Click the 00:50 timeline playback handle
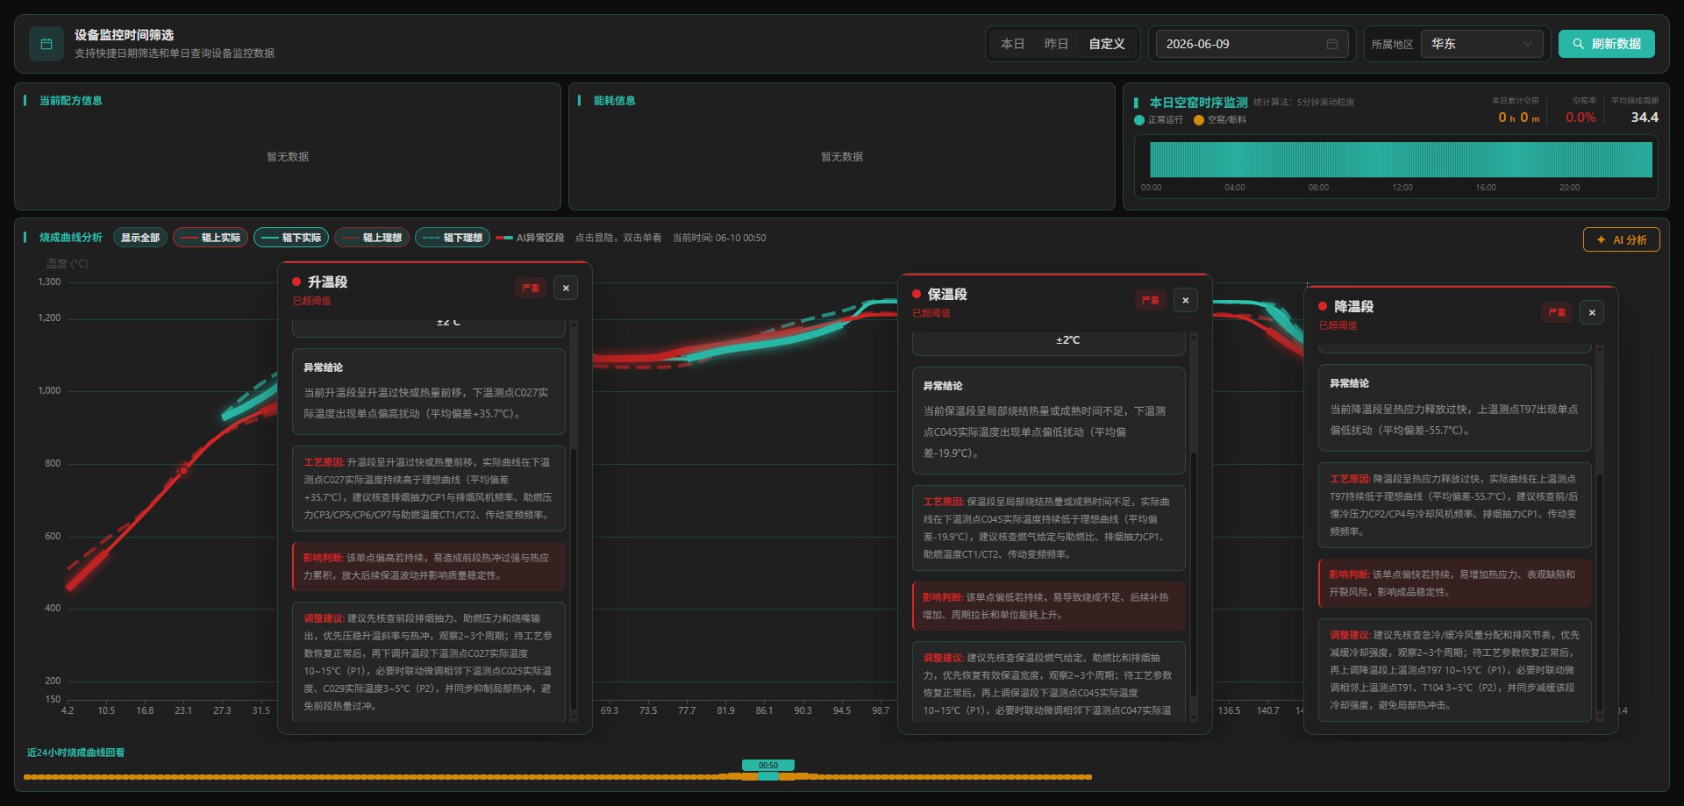This screenshot has height=806, width=1684. 768,770
